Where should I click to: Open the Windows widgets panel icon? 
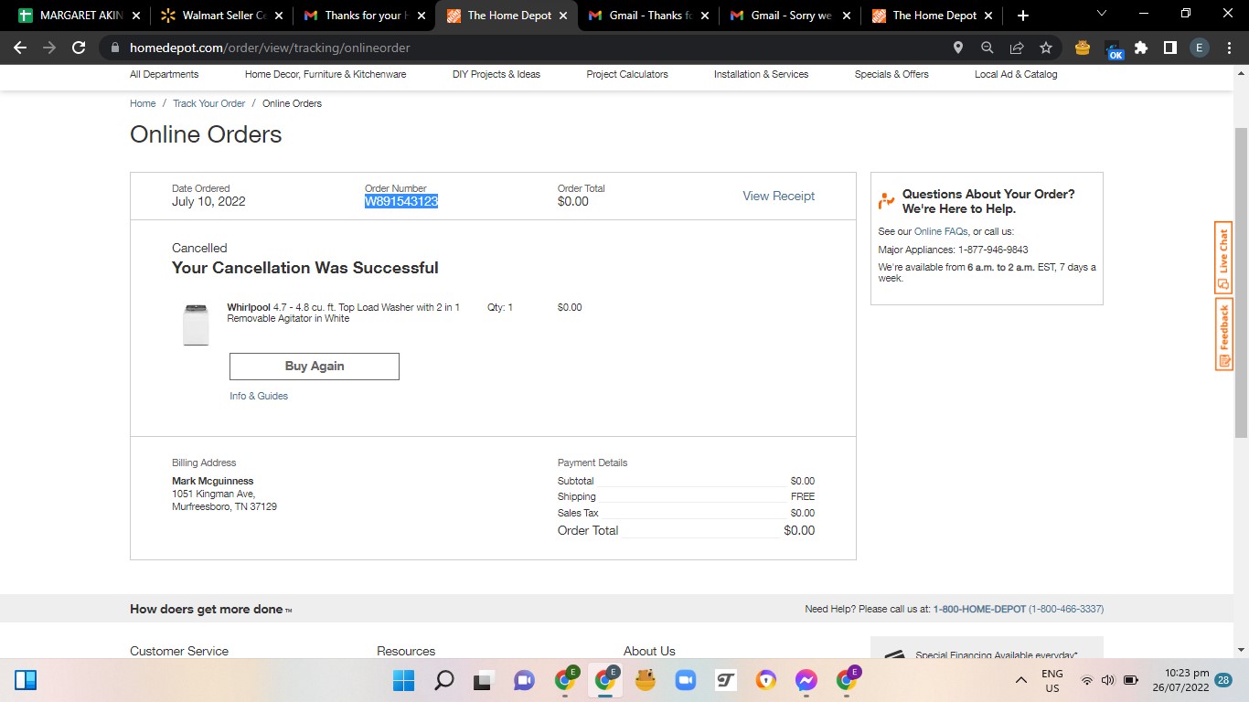point(26,680)
